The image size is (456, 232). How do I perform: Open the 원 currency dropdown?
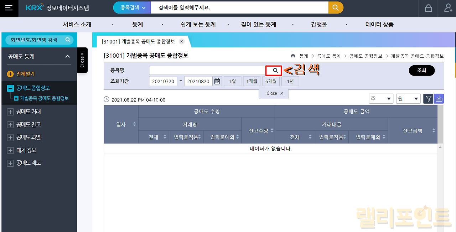(x=408, y=99)
